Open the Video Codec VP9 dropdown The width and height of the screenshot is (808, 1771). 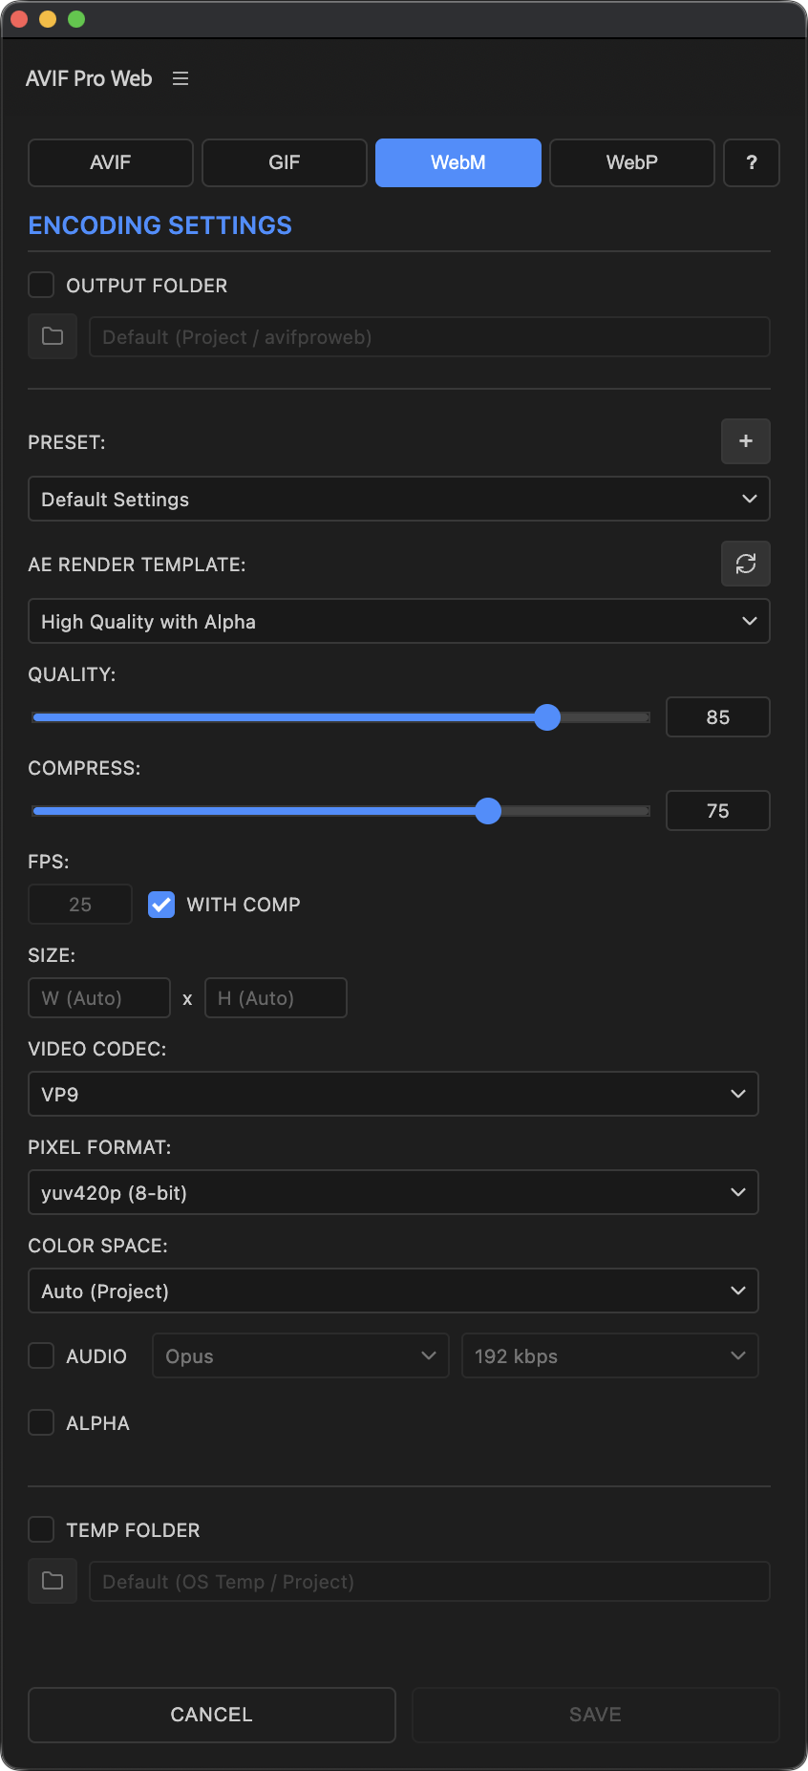[x=393, y=1094]
